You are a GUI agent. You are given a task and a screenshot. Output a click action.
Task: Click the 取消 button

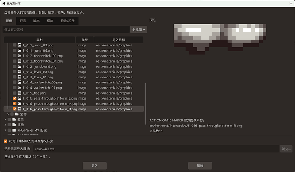tap(200, 166)
